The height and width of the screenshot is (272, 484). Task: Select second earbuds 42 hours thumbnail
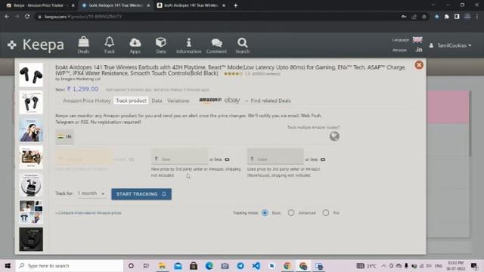click(31, 103)
